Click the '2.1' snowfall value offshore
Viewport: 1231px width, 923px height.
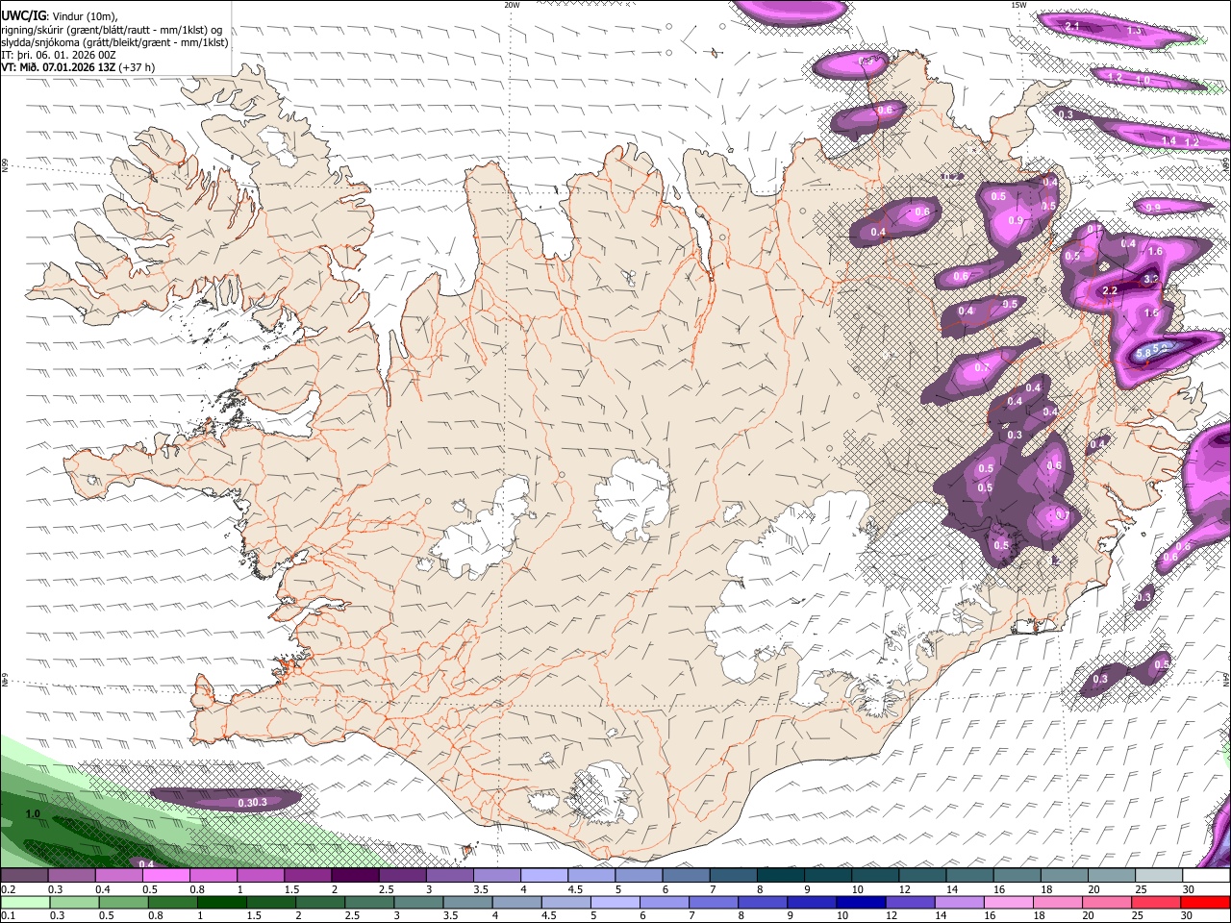[x=1072, y=26]
